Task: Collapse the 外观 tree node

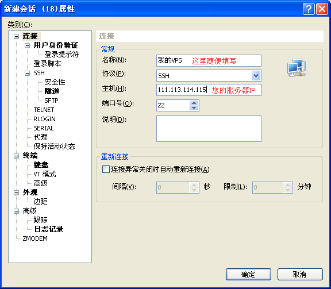Action: click(16, 192)
